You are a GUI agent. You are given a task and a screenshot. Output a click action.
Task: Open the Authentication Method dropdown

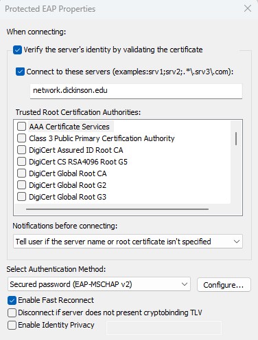[x=99, y=284]
